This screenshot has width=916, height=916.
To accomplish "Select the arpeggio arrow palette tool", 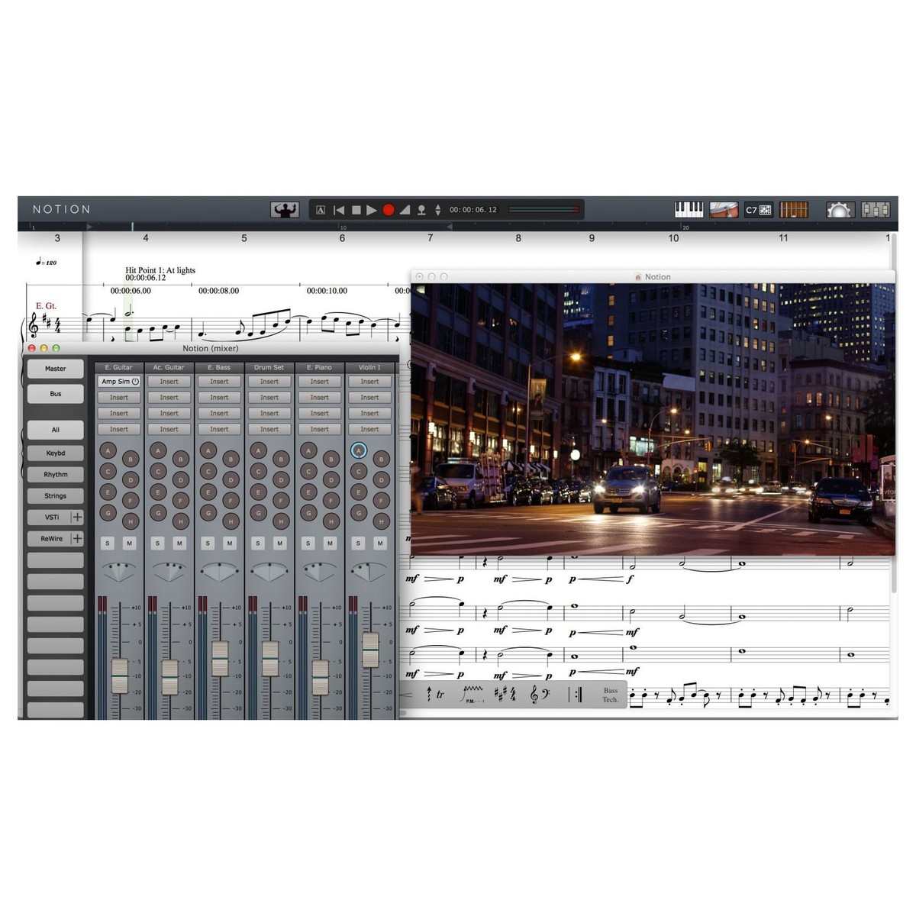I will coord(429,695).
